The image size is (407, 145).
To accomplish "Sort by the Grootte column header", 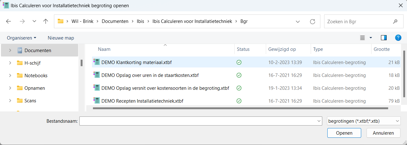I will click(x=382, y=49).
